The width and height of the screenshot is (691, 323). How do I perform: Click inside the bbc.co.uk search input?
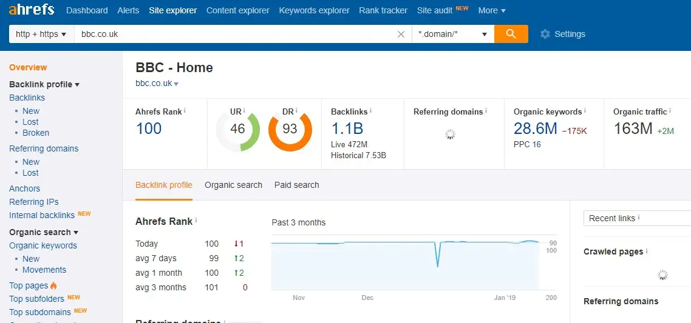click(236, 34)
